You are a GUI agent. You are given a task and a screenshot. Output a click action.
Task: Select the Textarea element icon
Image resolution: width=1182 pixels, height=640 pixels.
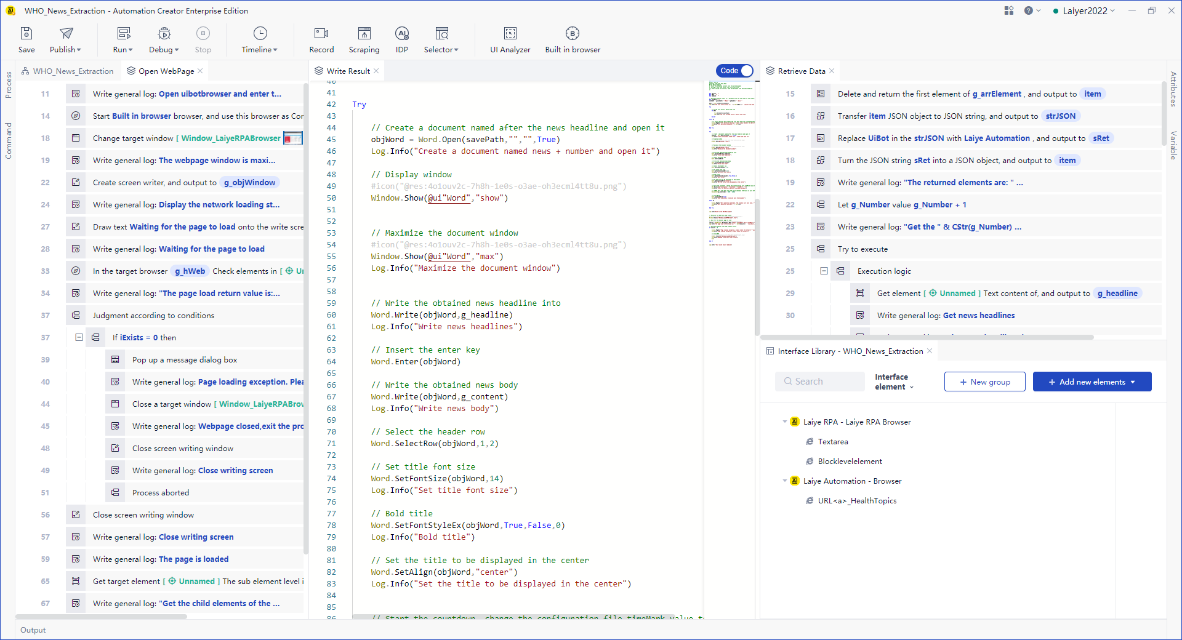[810, 442]
